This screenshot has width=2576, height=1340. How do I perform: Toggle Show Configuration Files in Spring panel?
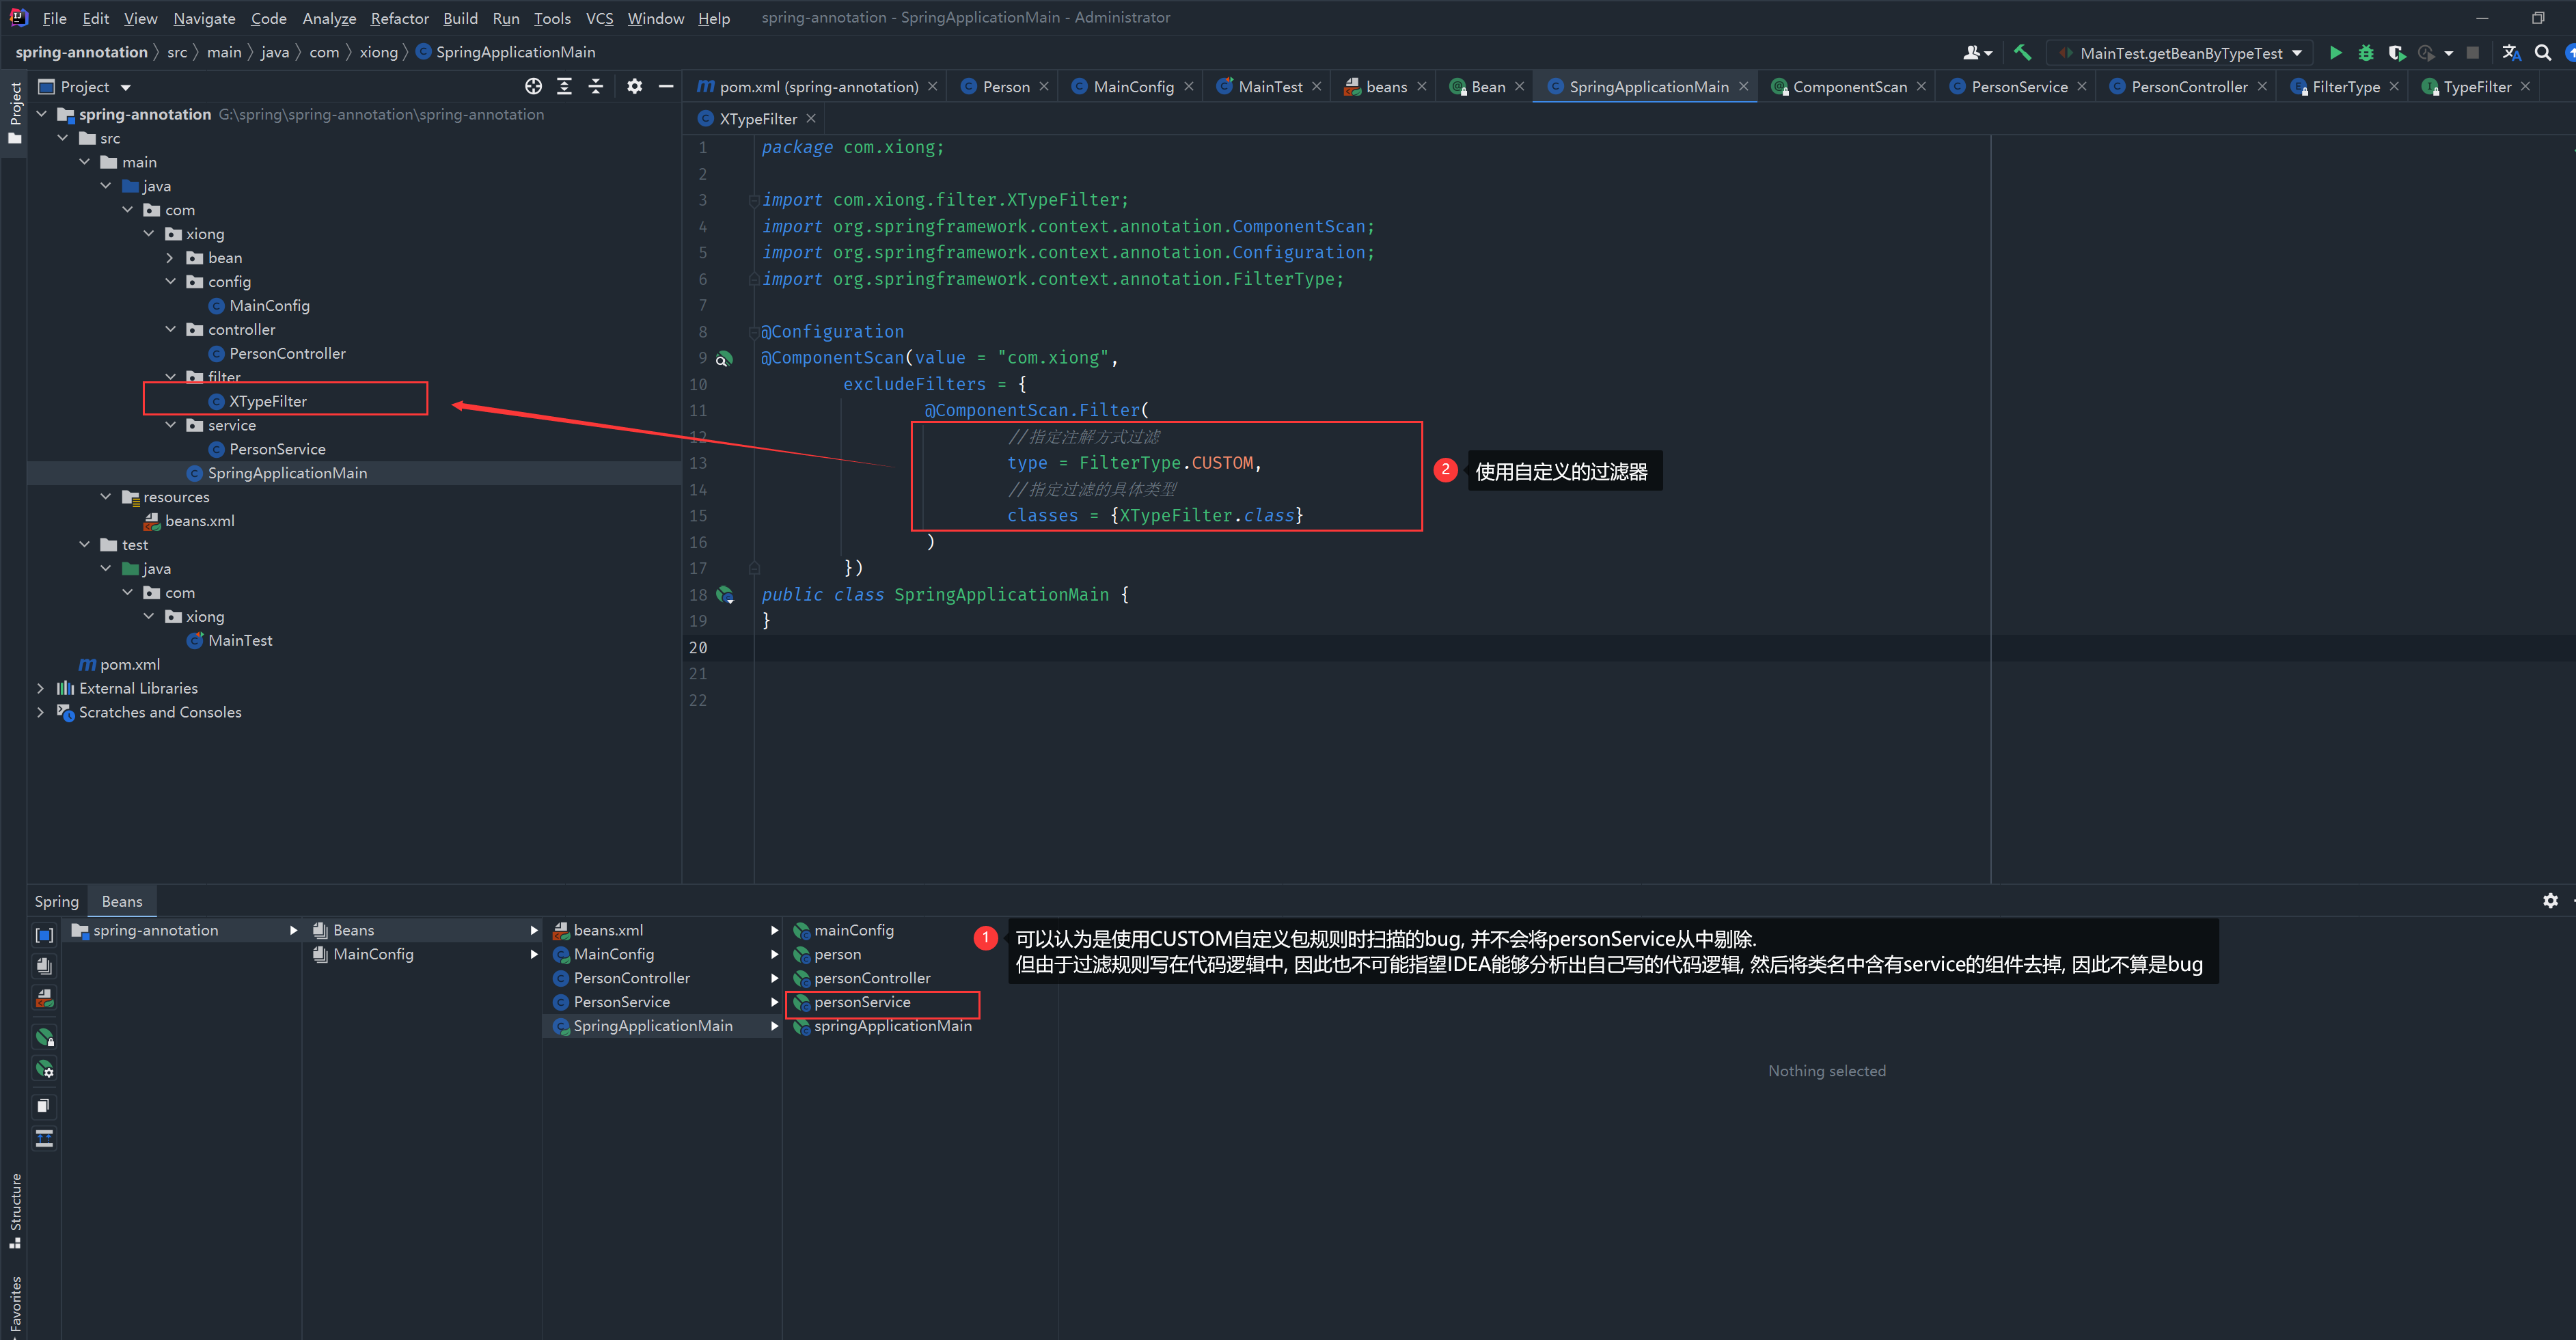point(44,998)
